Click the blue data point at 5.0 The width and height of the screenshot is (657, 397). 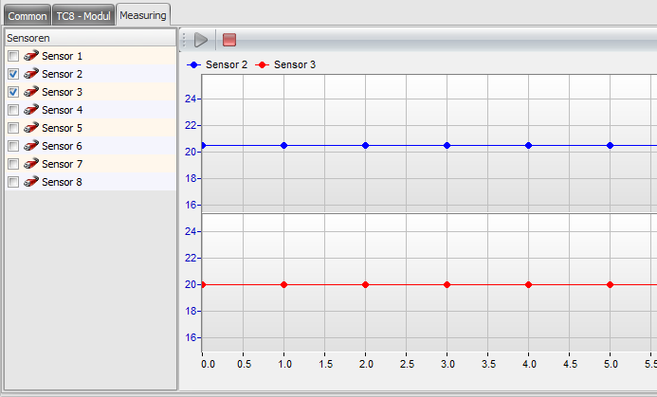coord(611,145)
